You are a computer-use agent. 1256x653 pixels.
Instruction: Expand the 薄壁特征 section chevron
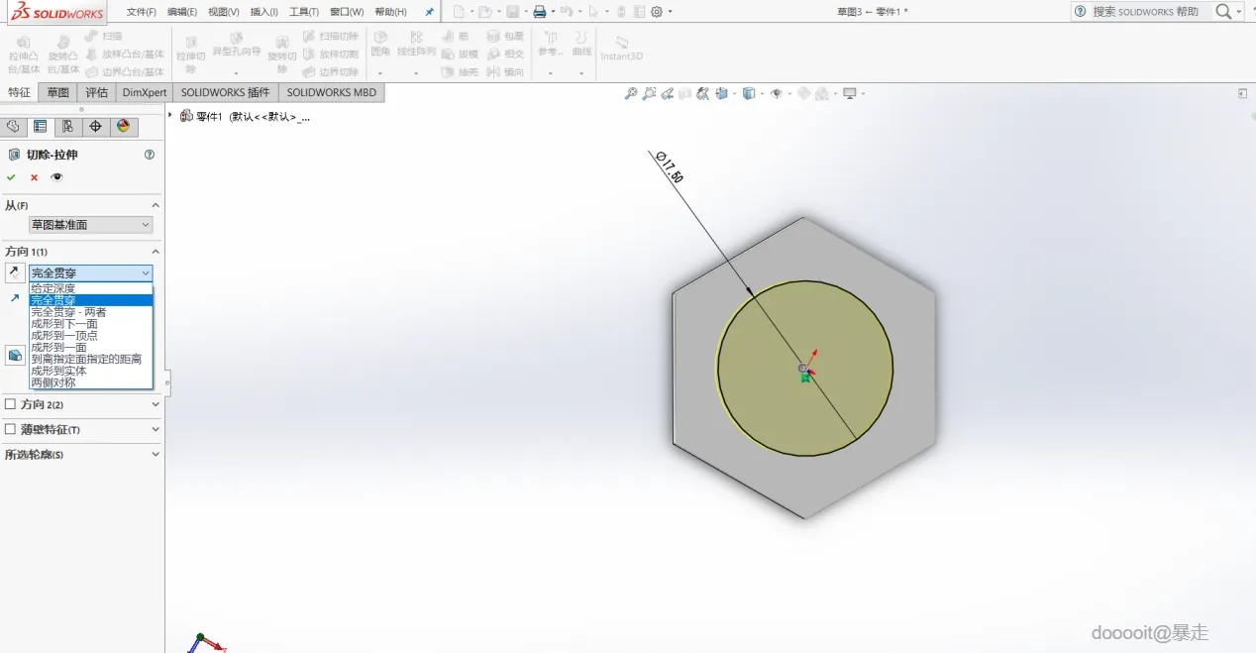pos(156,429)
